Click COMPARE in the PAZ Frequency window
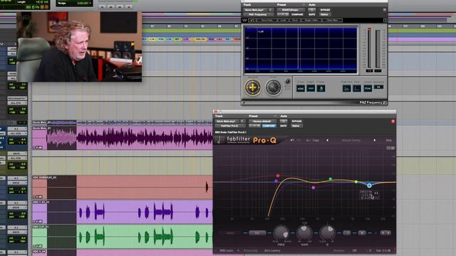 point(297,14)
